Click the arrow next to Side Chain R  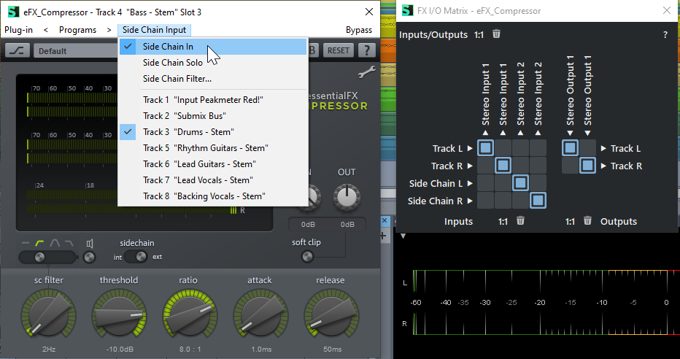coord(470,201)
